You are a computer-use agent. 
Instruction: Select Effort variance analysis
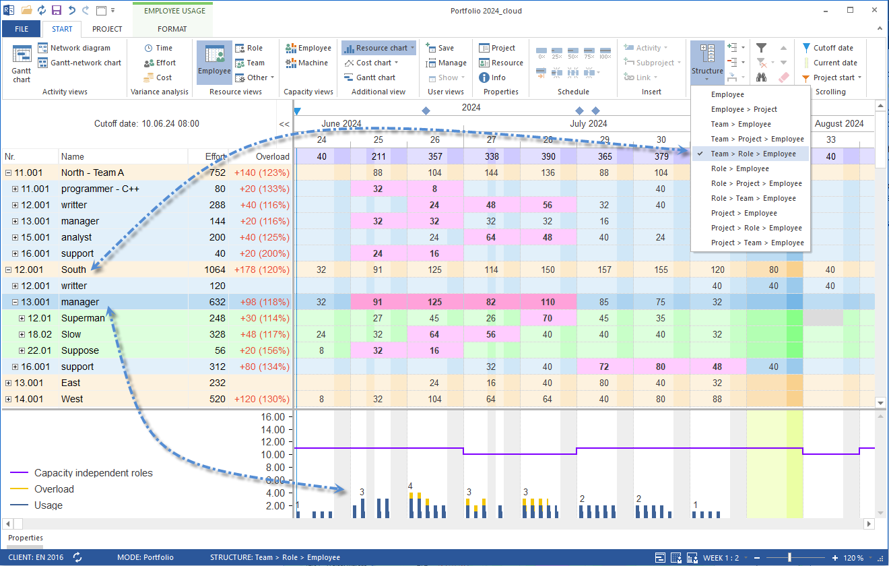point(160,63)
